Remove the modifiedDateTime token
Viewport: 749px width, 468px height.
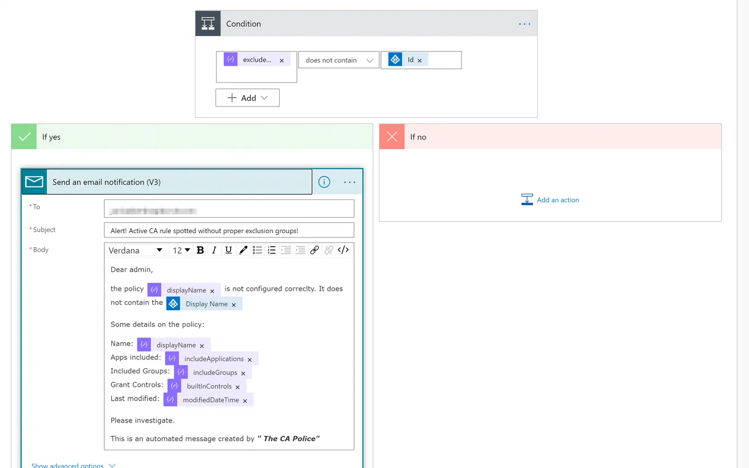click(245, 401)
